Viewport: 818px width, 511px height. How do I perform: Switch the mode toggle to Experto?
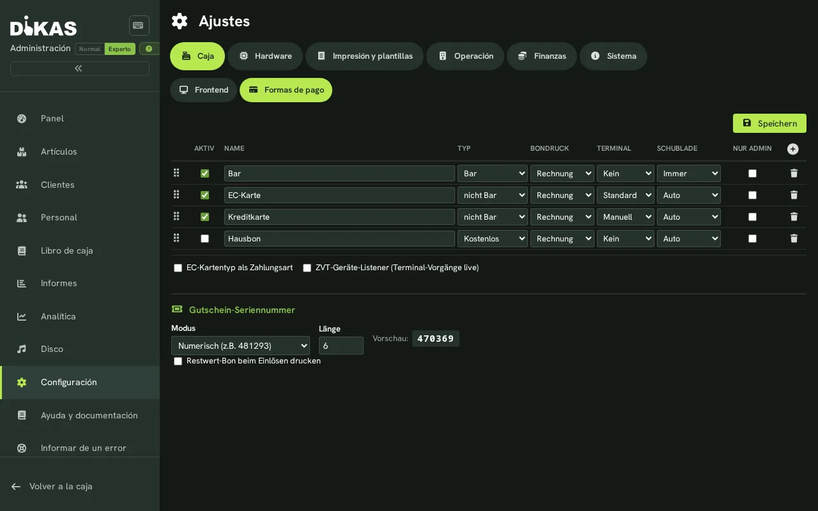click(x=120, y=49)
